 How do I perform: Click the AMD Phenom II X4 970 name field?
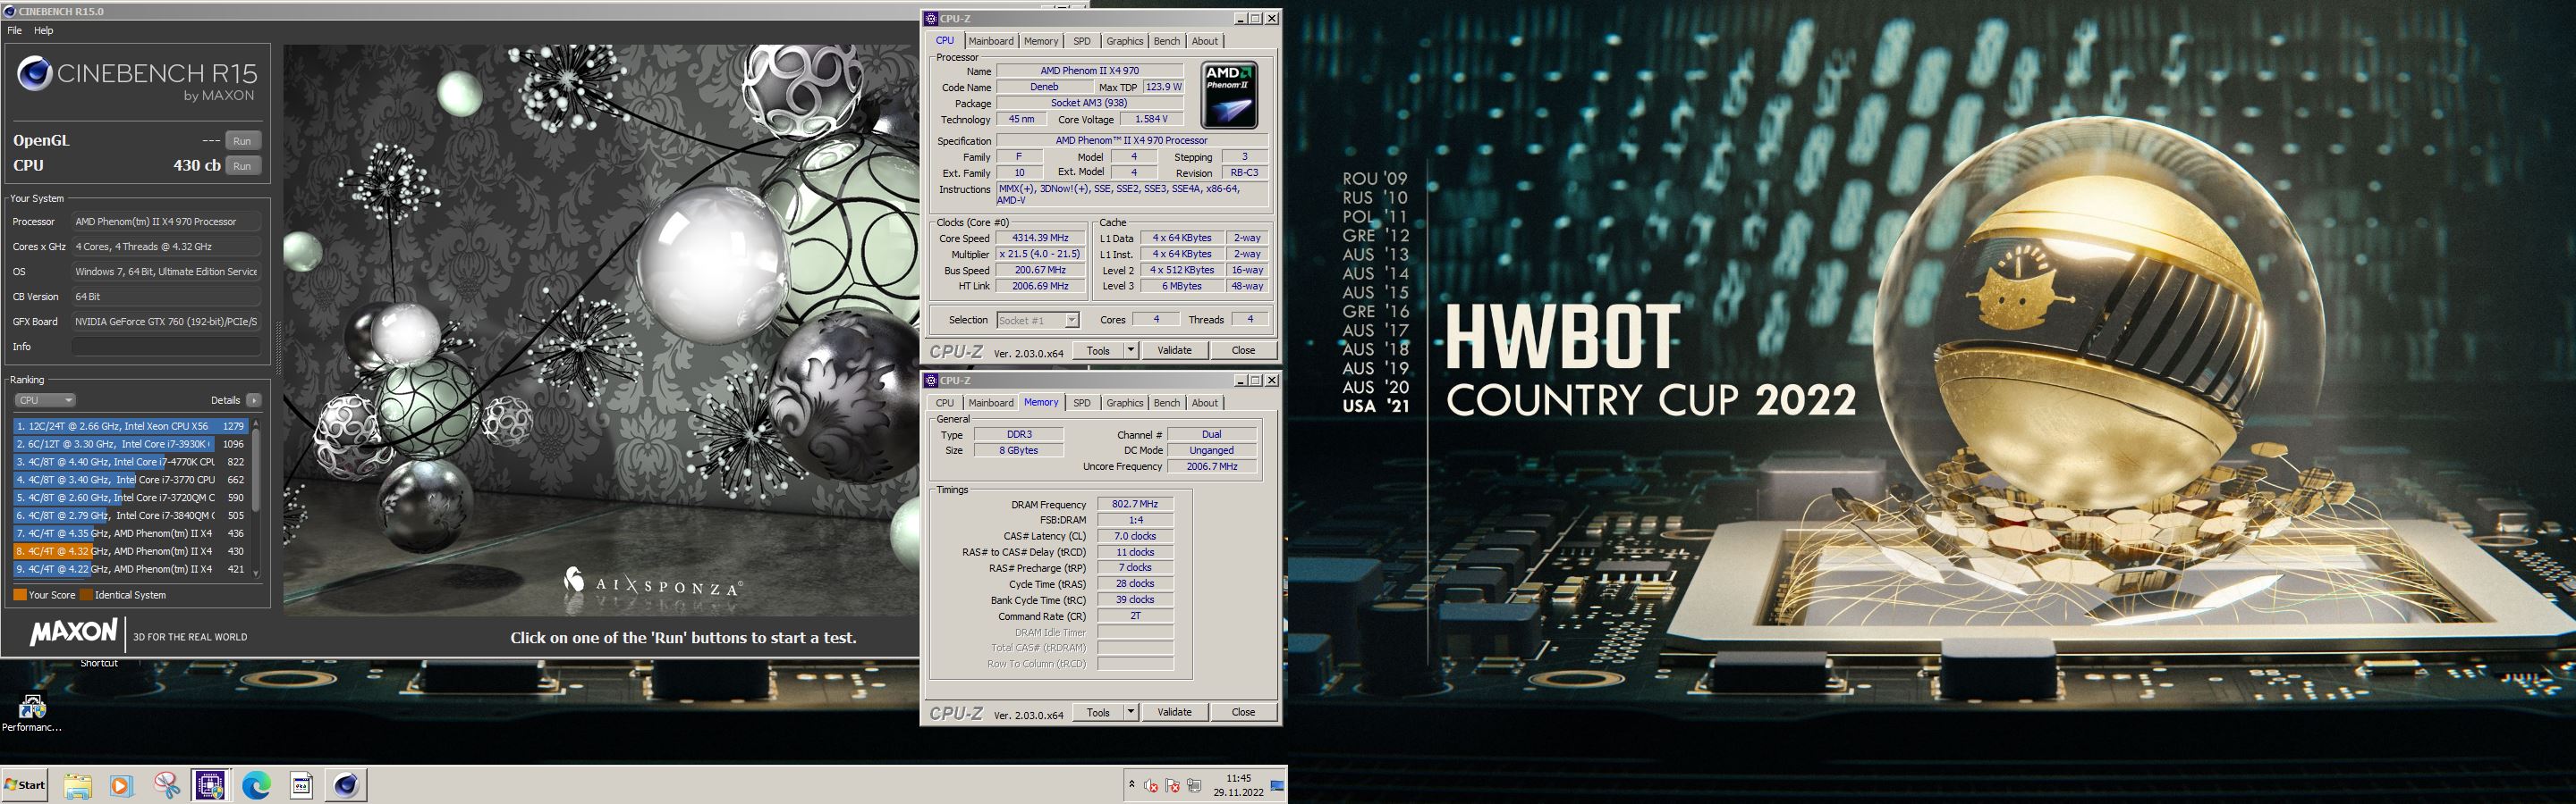point(1089,71)
